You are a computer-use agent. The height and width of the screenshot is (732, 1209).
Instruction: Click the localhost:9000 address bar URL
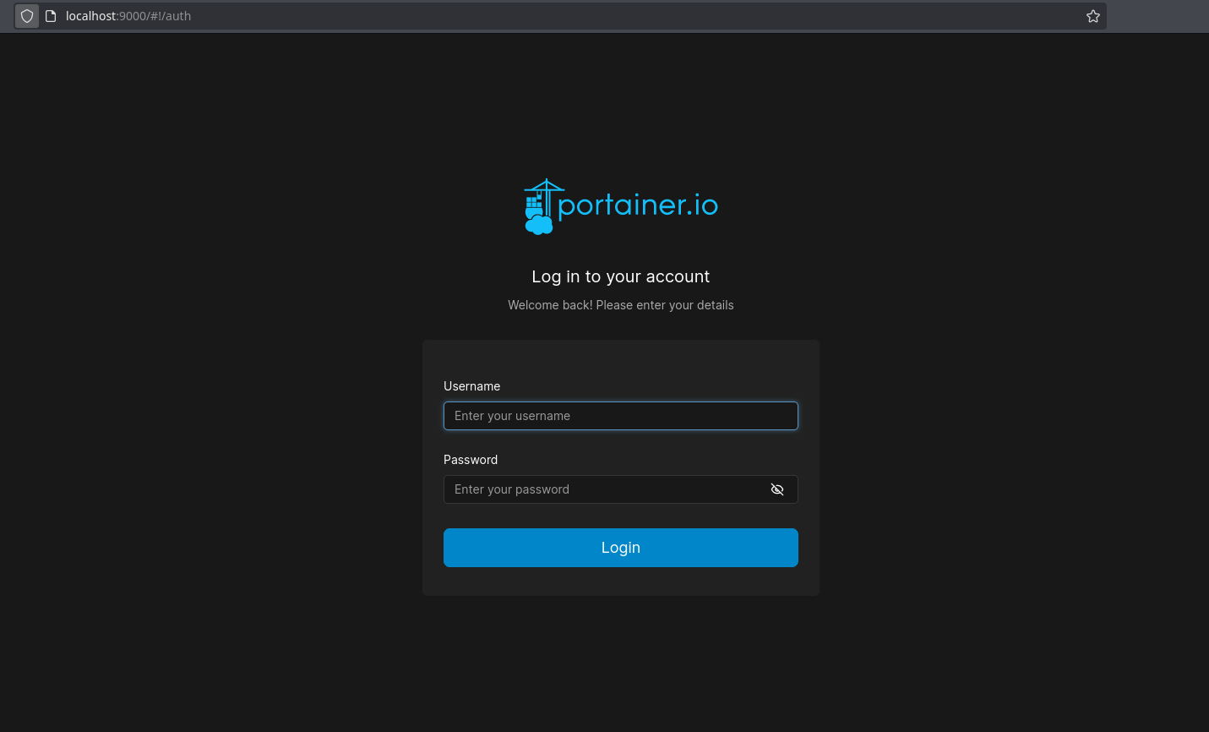coord(128,16)
